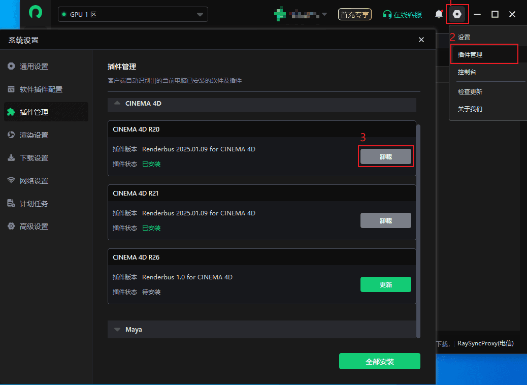Switch to 渲染设置 tab

(x=46, y=135)
